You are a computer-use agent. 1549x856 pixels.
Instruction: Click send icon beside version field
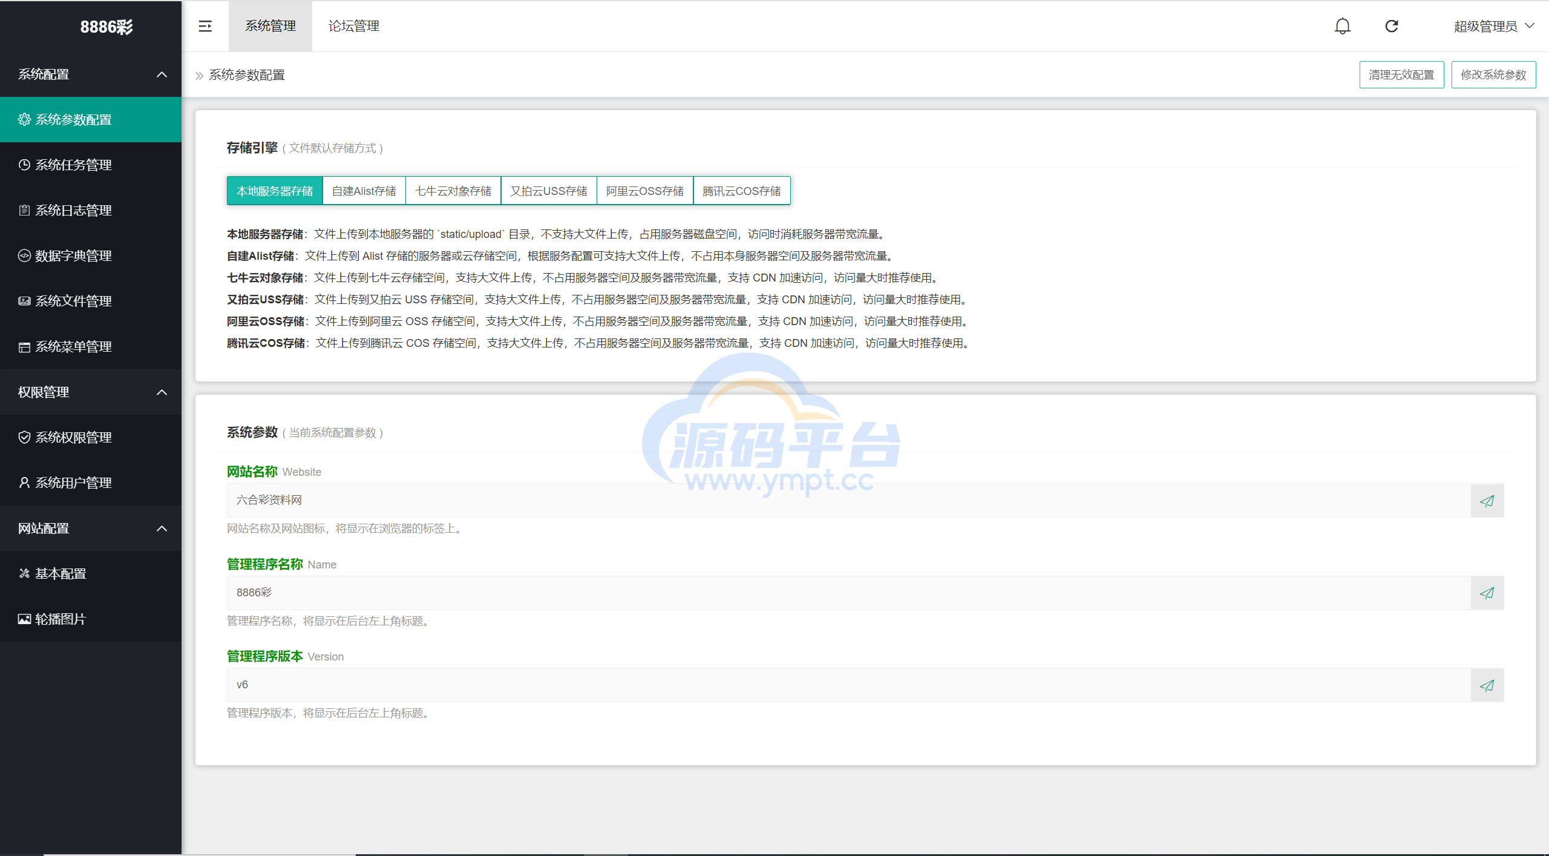click(1487, 685)
